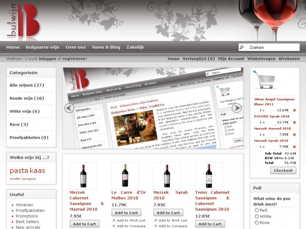Click the magnifier search icon
The image size is (306, 229).
(242, 47)
